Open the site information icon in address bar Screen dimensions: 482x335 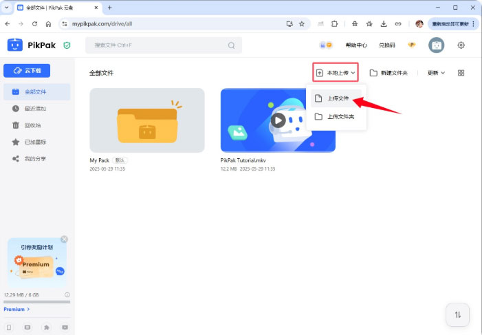pyautogui.click(x=64, y=23)
